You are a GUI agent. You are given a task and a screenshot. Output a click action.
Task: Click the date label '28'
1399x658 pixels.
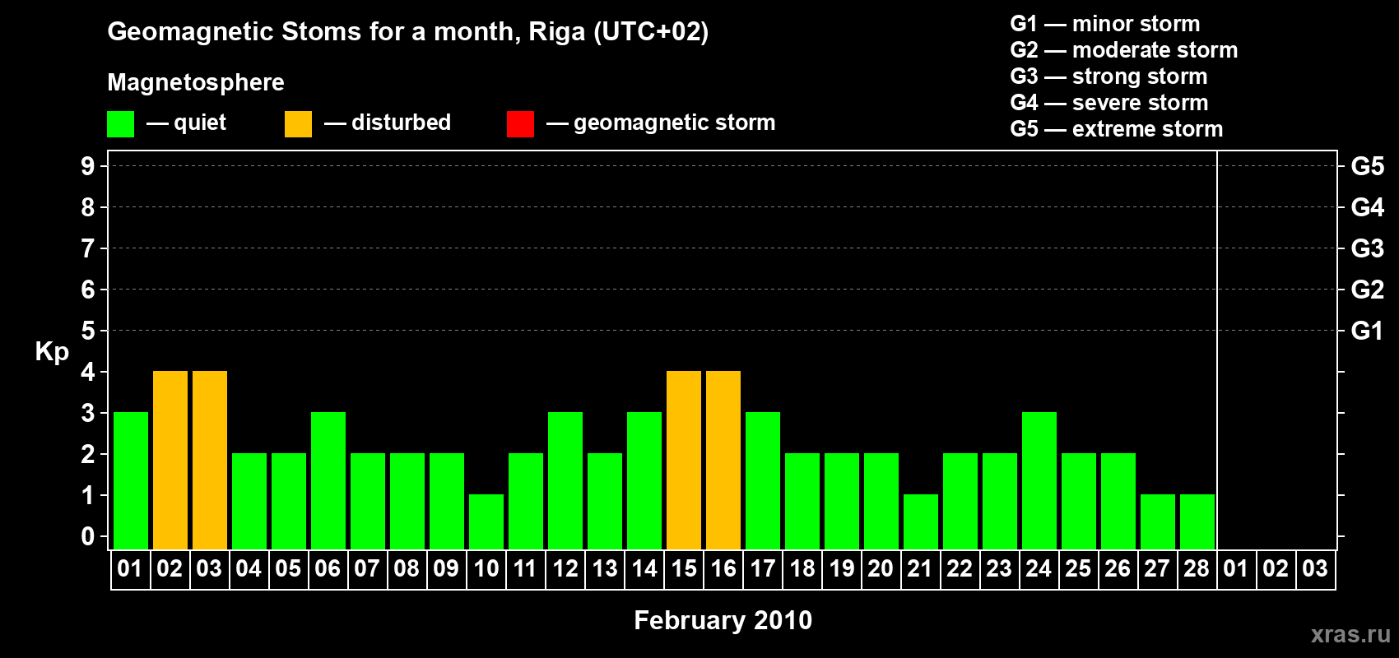[1197, 568]
